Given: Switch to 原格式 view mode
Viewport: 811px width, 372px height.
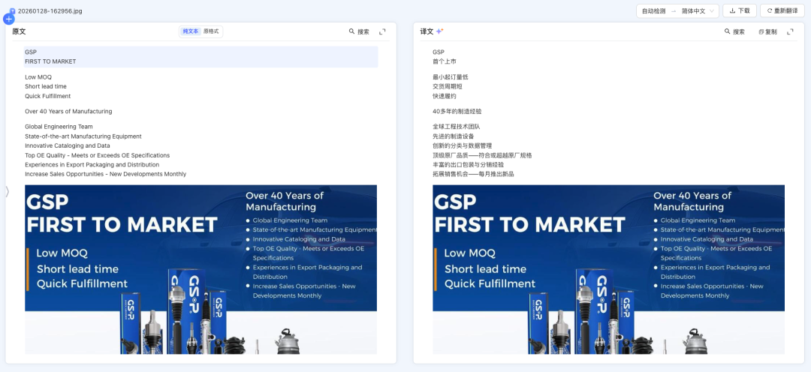Looking at the screenshot, I should click(x=211, y=31).
